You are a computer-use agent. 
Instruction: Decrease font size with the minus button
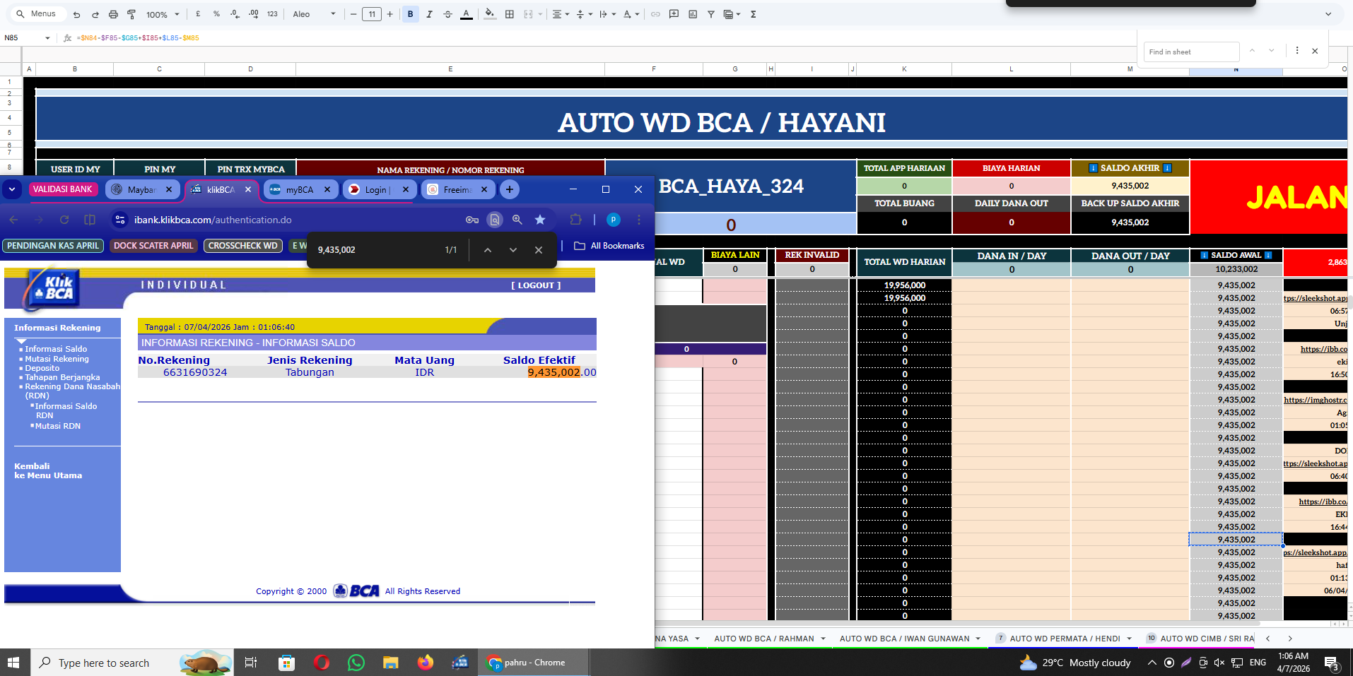(353, 14)
